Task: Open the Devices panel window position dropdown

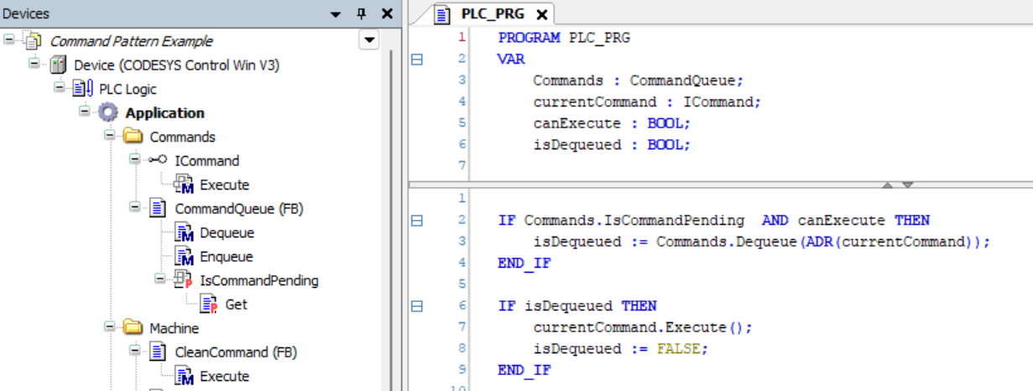Action: pyautogui.click(x=336, y=14)
